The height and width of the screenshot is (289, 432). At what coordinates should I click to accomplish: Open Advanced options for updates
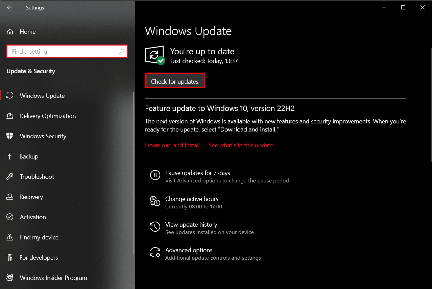pos(189,250)
